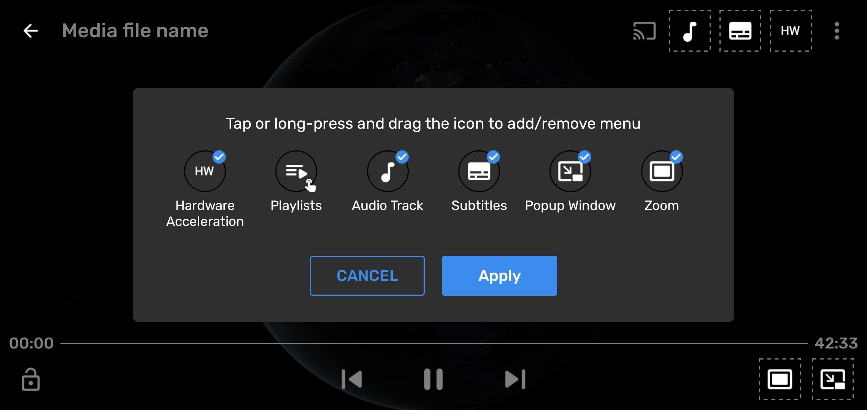This screenshot has height=410, width=867.
Task: Tap the Media file name title
Action: pyautogui.click(x=135, y=30)
